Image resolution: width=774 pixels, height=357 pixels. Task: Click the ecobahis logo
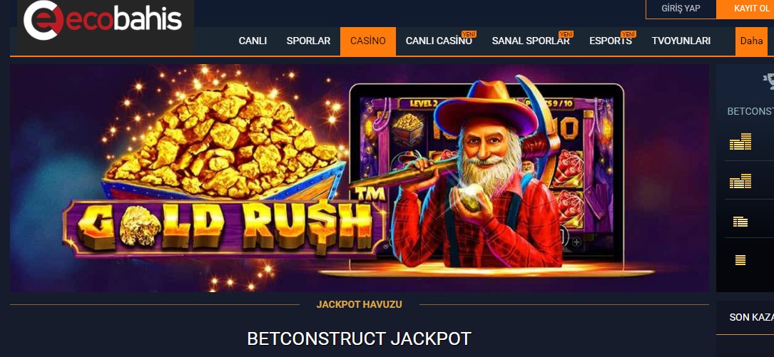(x=103, y=20)
